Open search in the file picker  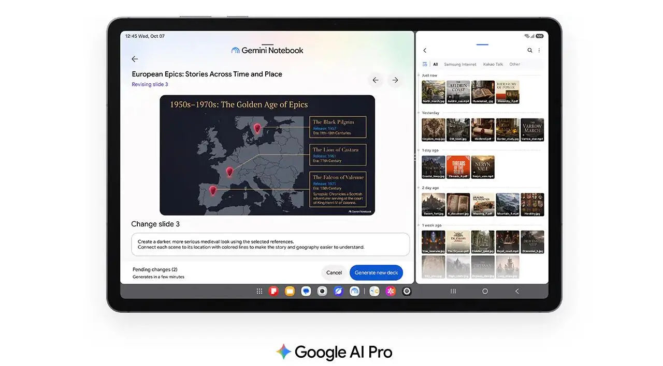530,51
